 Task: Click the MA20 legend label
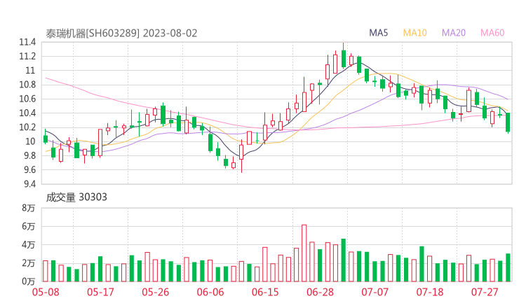(454, 33)
